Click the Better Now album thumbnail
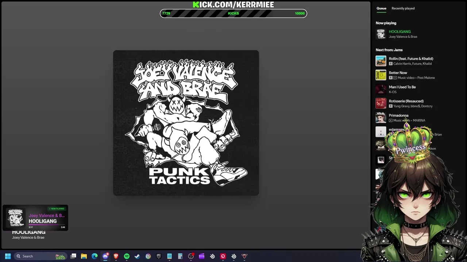 pyautogui.click(x=381, y=75)
